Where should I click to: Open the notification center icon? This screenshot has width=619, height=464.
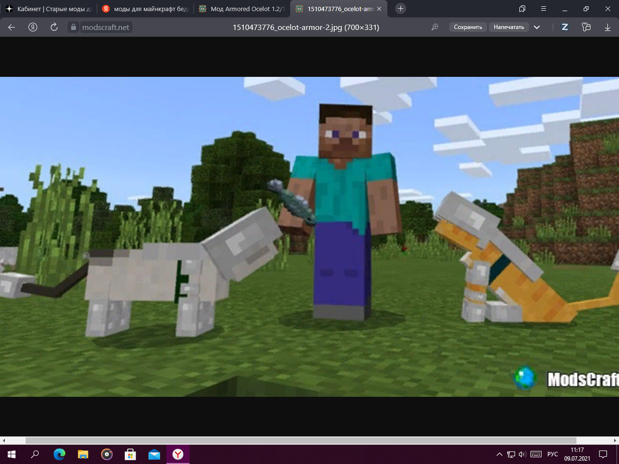[602, 454]
